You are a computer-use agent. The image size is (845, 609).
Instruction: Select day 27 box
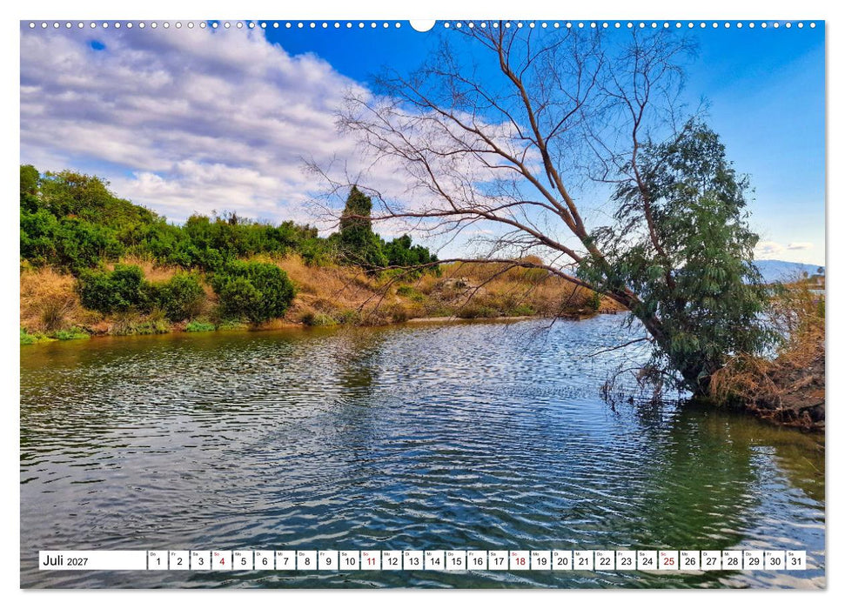click(711, 560)
